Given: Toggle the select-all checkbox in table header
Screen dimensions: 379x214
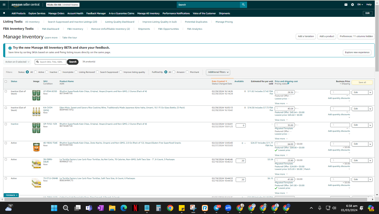Looking at the screenshot, I should (6, 81).
